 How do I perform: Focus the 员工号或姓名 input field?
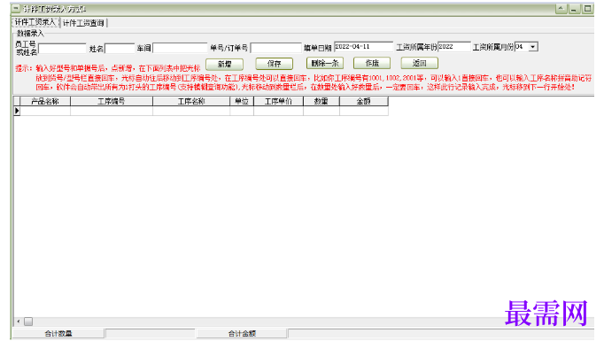(x=62, y=49)
